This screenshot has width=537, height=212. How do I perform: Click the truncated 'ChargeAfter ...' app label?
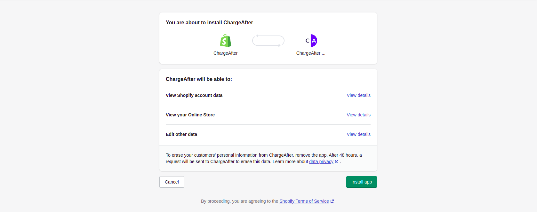point(311,53)
